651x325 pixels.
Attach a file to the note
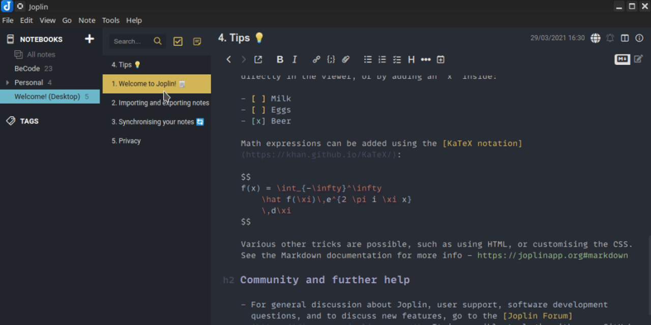click(345, 59)
